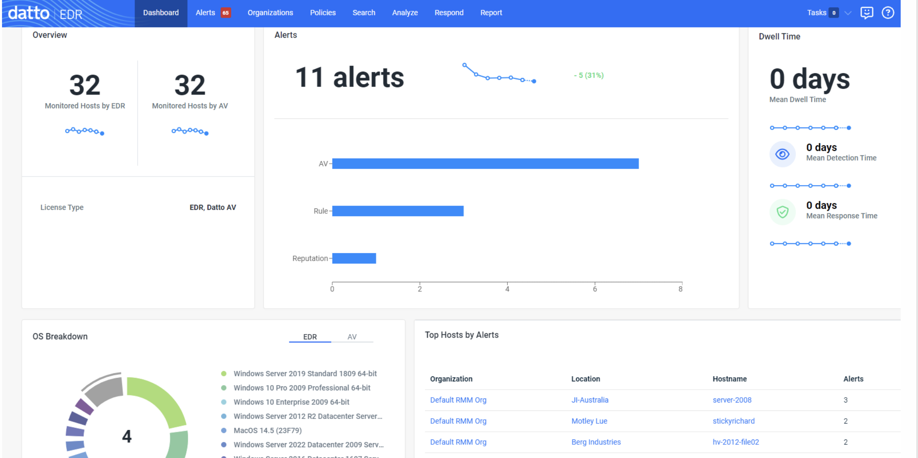
Task: Expand the Tasks dropdown chevron
Action: [848, 13]
